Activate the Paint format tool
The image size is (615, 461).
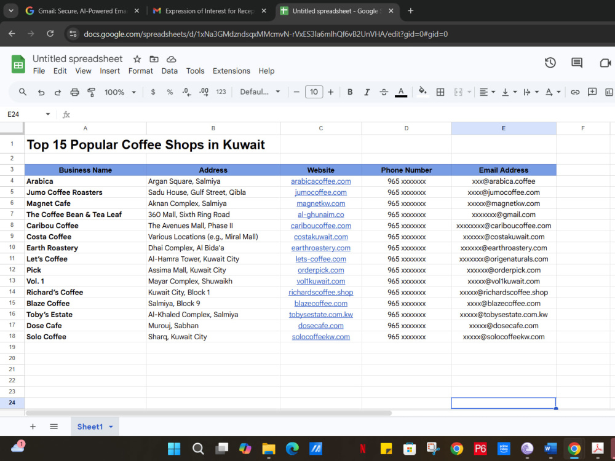pyautogui.click(x=92, y=92)
